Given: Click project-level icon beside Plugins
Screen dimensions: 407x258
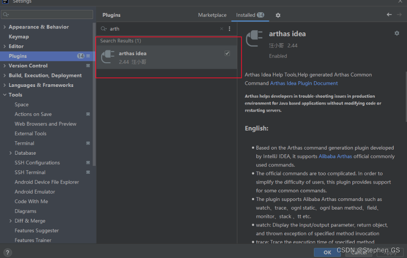Looking at the screenshot, I should (88, 56).
